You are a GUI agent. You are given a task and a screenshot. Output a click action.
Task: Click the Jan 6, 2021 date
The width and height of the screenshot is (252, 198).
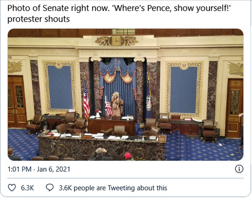[x=53, y=169]
